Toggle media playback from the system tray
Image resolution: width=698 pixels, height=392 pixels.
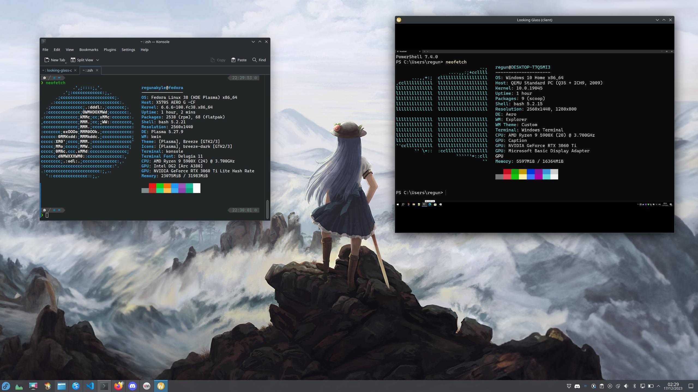point(610,386)
